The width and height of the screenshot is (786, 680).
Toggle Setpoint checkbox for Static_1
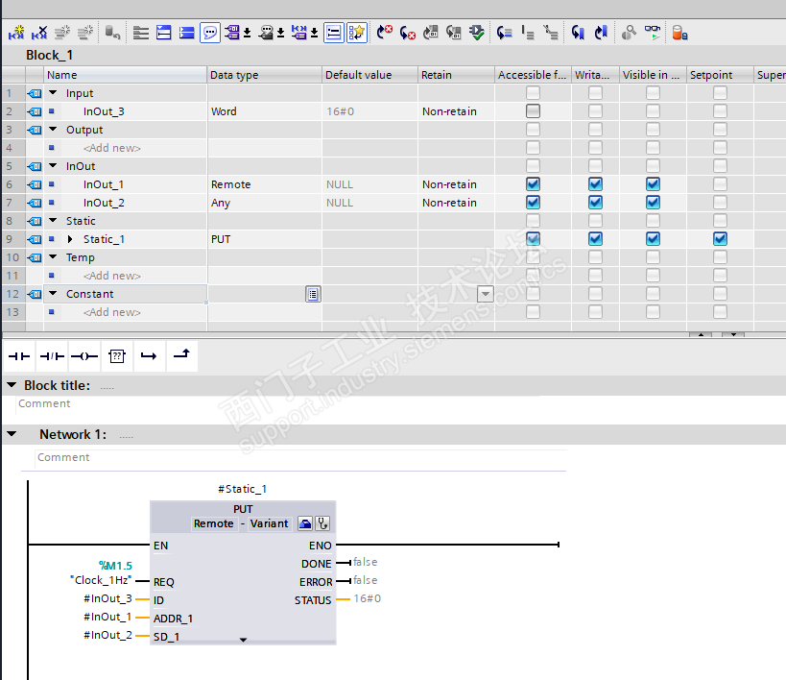[x=720, y=239]
